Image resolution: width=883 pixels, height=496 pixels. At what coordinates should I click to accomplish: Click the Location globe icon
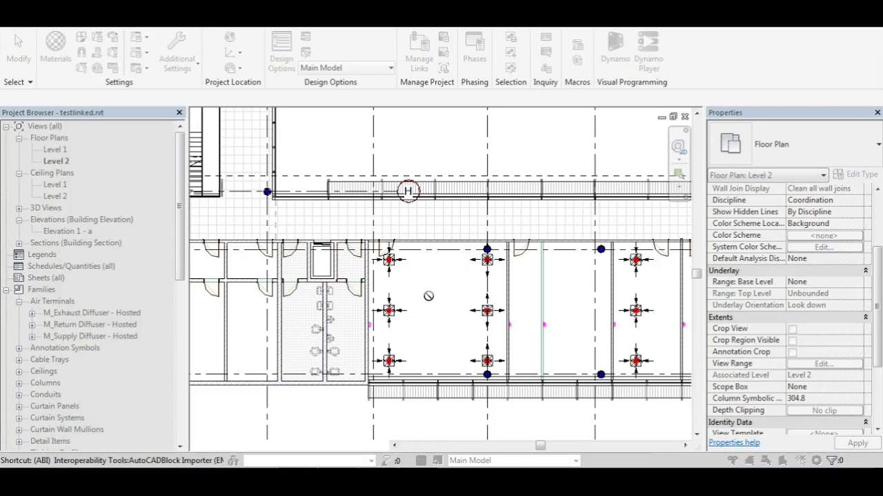point(230,37)
